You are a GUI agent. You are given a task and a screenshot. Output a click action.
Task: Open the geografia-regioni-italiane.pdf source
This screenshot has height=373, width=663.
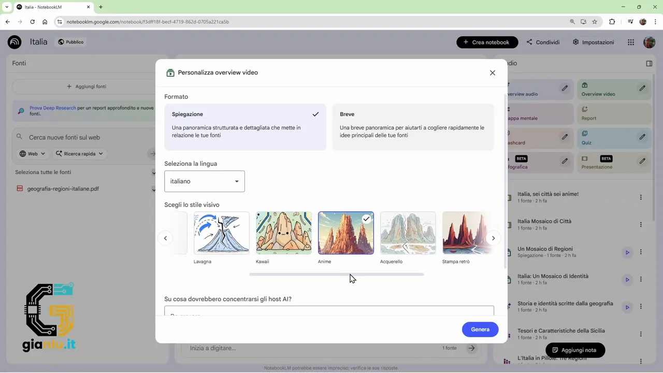click(x=63, y=189)
